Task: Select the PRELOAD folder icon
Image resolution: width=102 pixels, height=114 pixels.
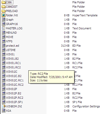Action: [4, 11]
